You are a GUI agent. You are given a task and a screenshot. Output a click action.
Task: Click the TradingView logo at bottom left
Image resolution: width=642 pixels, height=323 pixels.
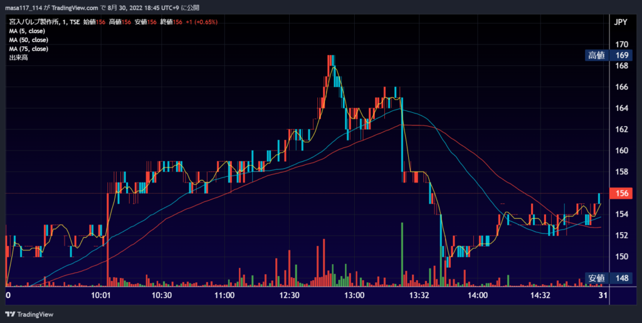(x=29, y=314)
